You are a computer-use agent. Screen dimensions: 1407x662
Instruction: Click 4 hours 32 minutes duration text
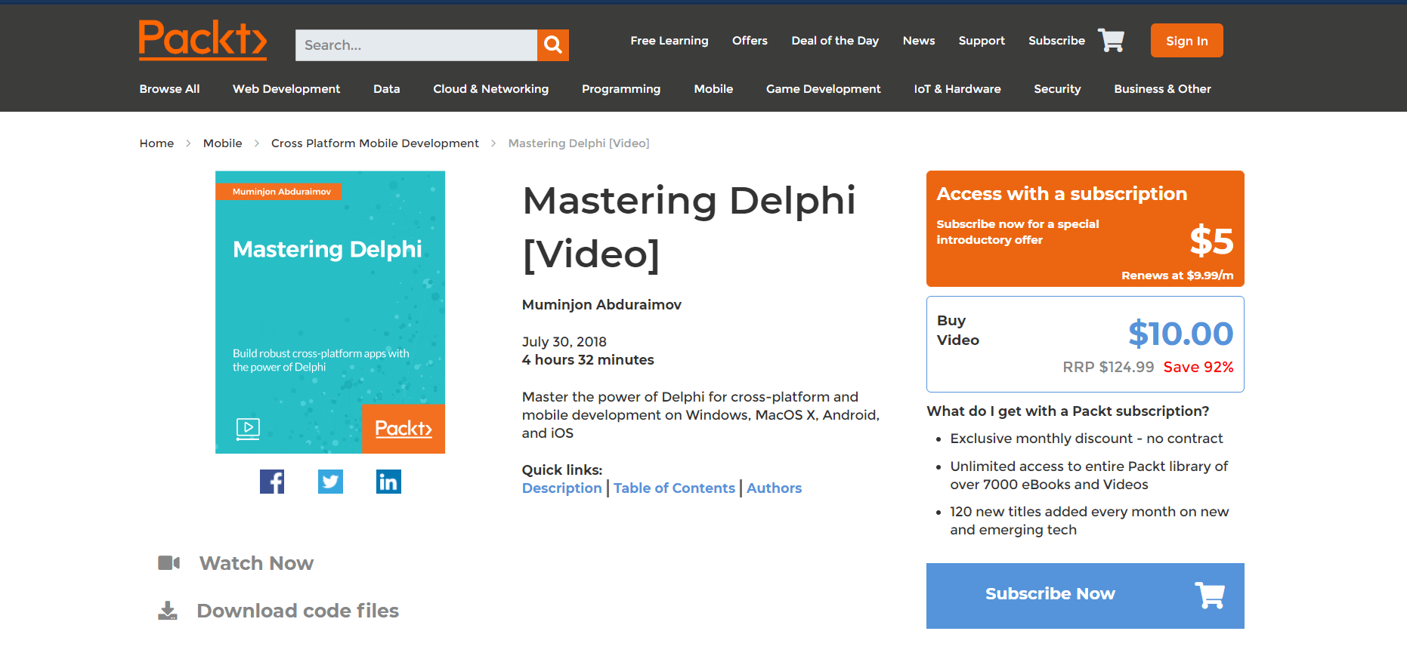(x=588, y=360)
